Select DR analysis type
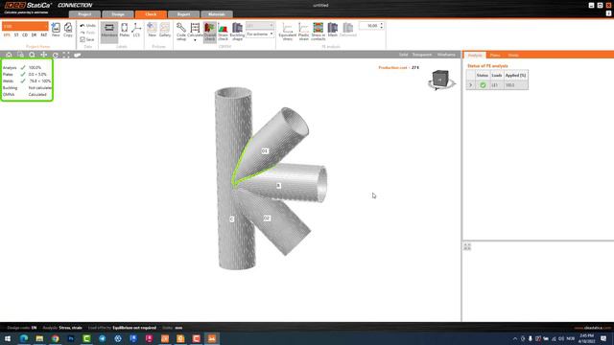614x345 pixels. tap(34, 34)
